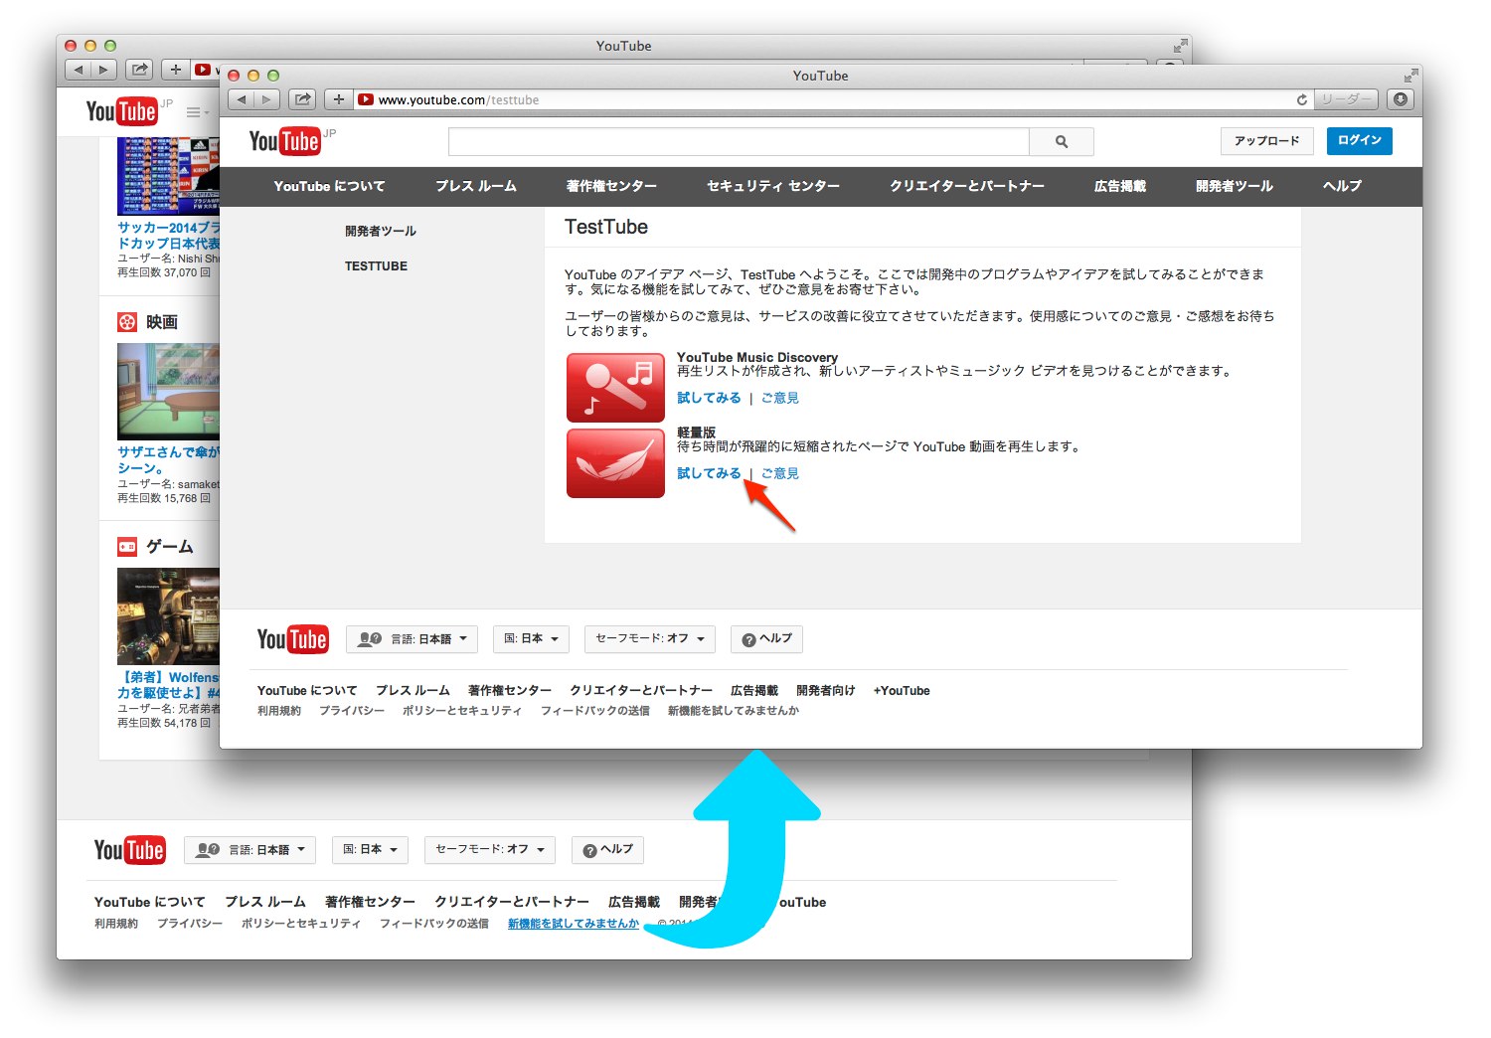Screen dimensions: 1491x1038
Task: Click the YouTube logo in the rear window footer
Action: pos(129,850)
